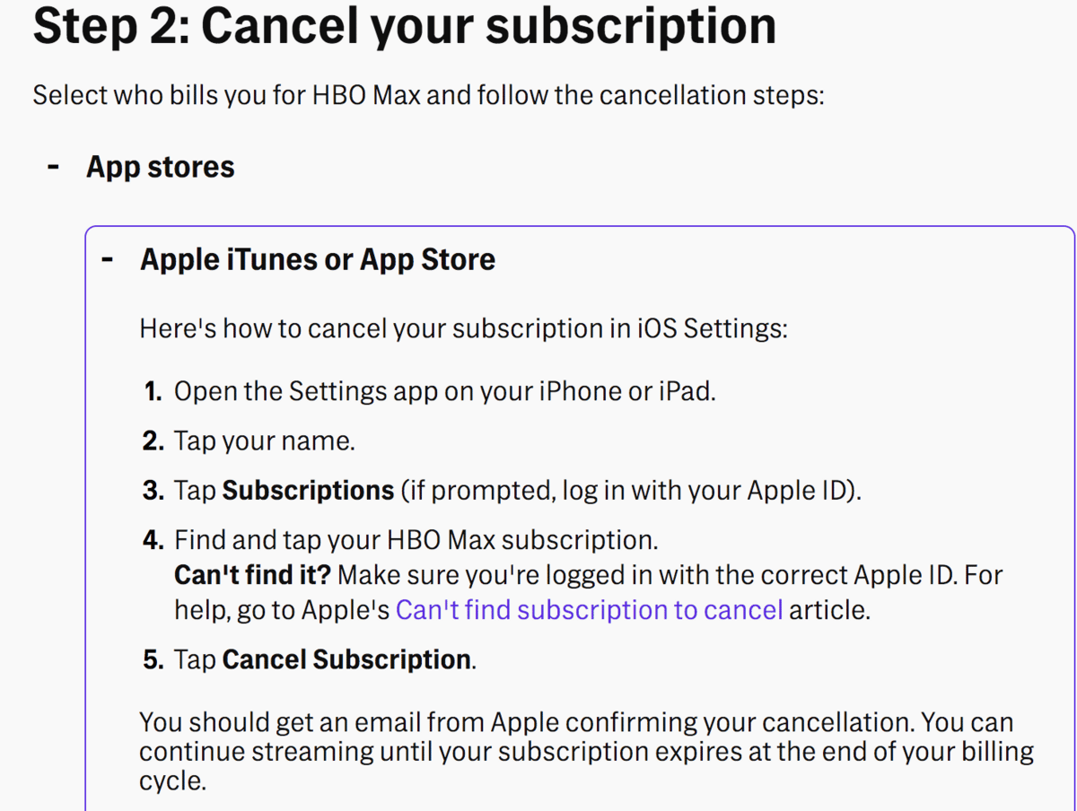Click list number "1." marker
The width and height of the screenshot is (1077, 811).
point(153,392)
